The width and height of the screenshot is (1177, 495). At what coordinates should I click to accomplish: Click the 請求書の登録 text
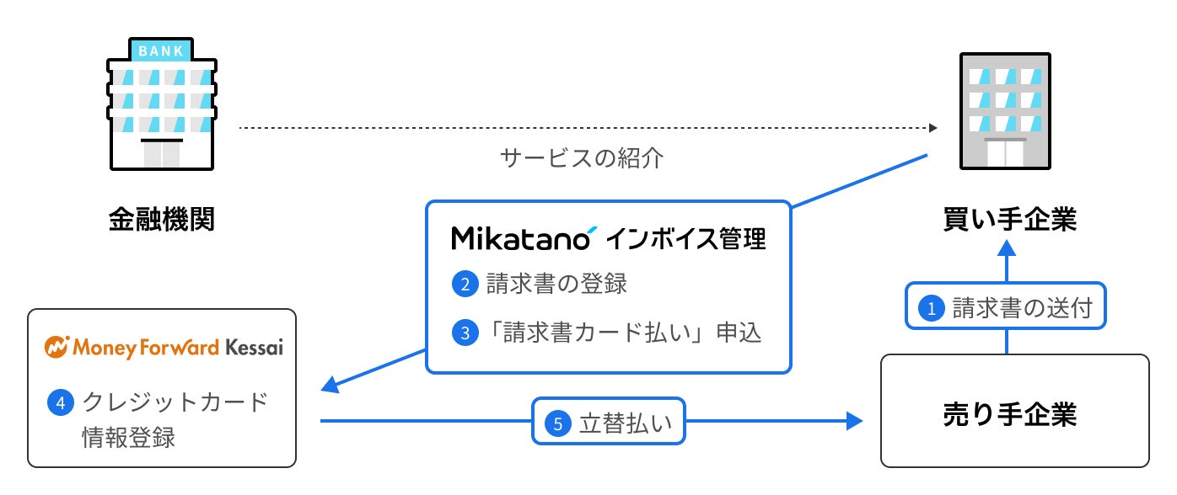point(556,285)
